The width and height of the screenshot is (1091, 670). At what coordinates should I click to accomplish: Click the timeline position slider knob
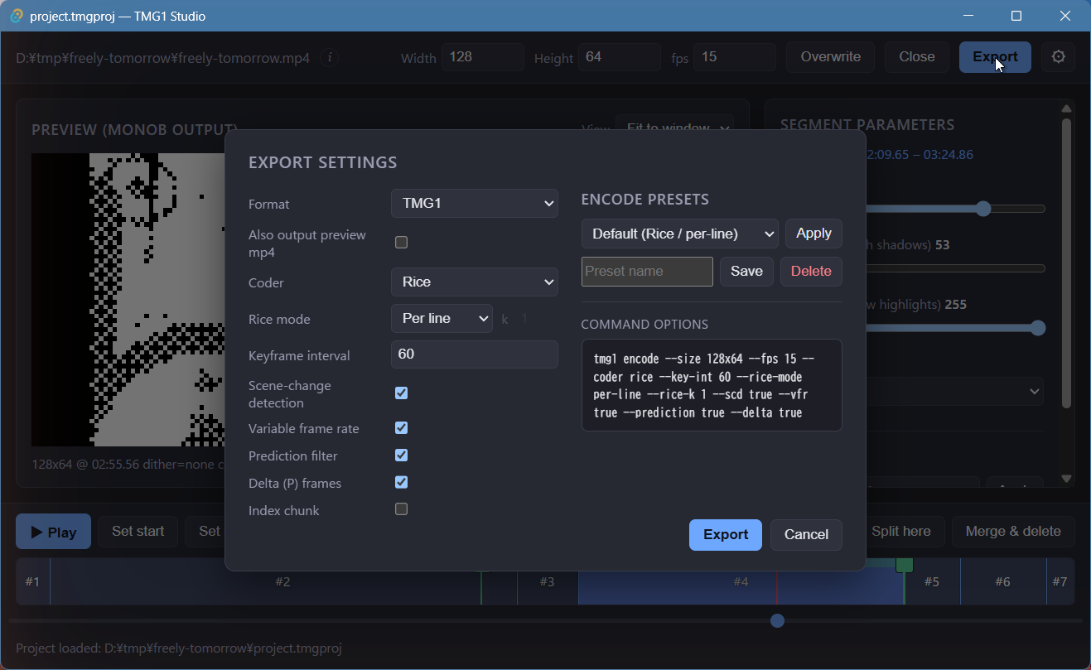click(x=777, y=620)
